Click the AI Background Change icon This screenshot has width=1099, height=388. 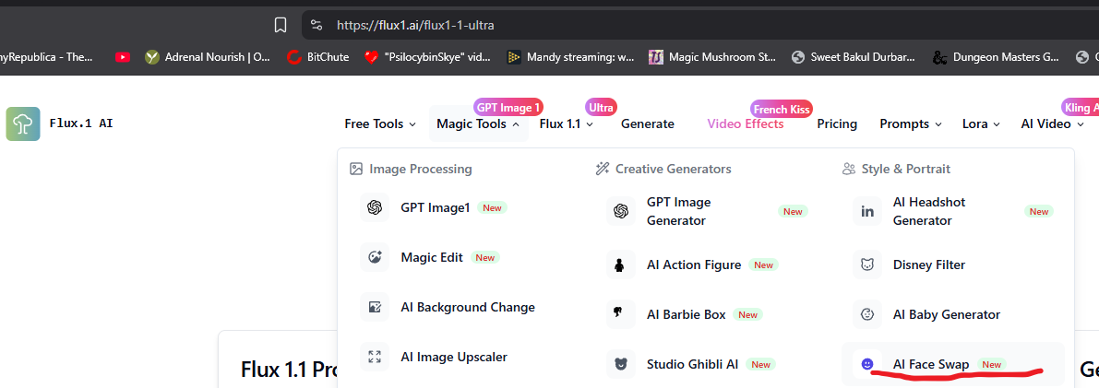(x=375, y=307)
